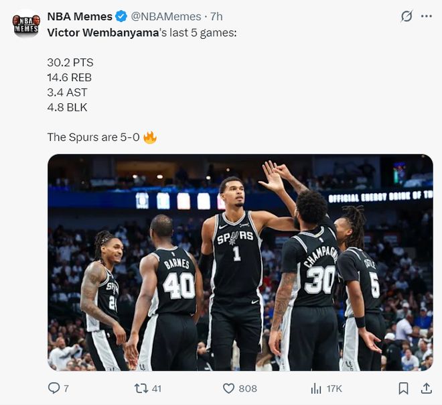442x405 pixels.
Task: Click the NBA Memes display name
Action: point(79,16)
